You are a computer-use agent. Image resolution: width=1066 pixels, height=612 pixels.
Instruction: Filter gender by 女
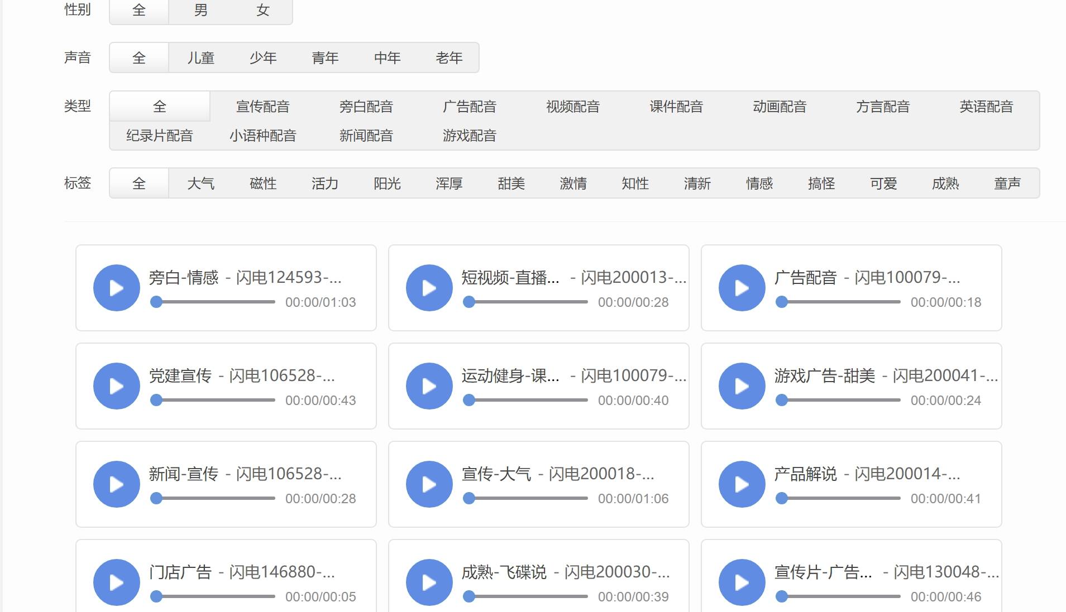tap(263, 10)
